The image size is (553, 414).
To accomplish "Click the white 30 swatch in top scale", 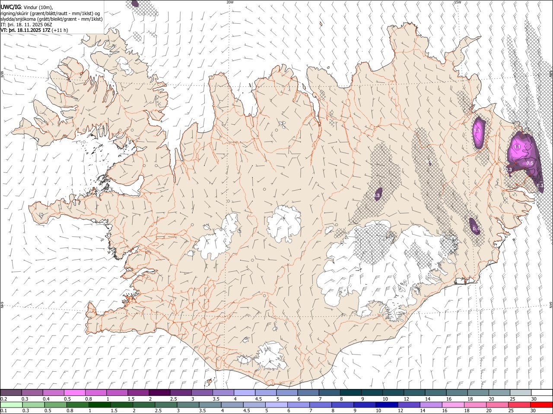I will pos(542,392).
